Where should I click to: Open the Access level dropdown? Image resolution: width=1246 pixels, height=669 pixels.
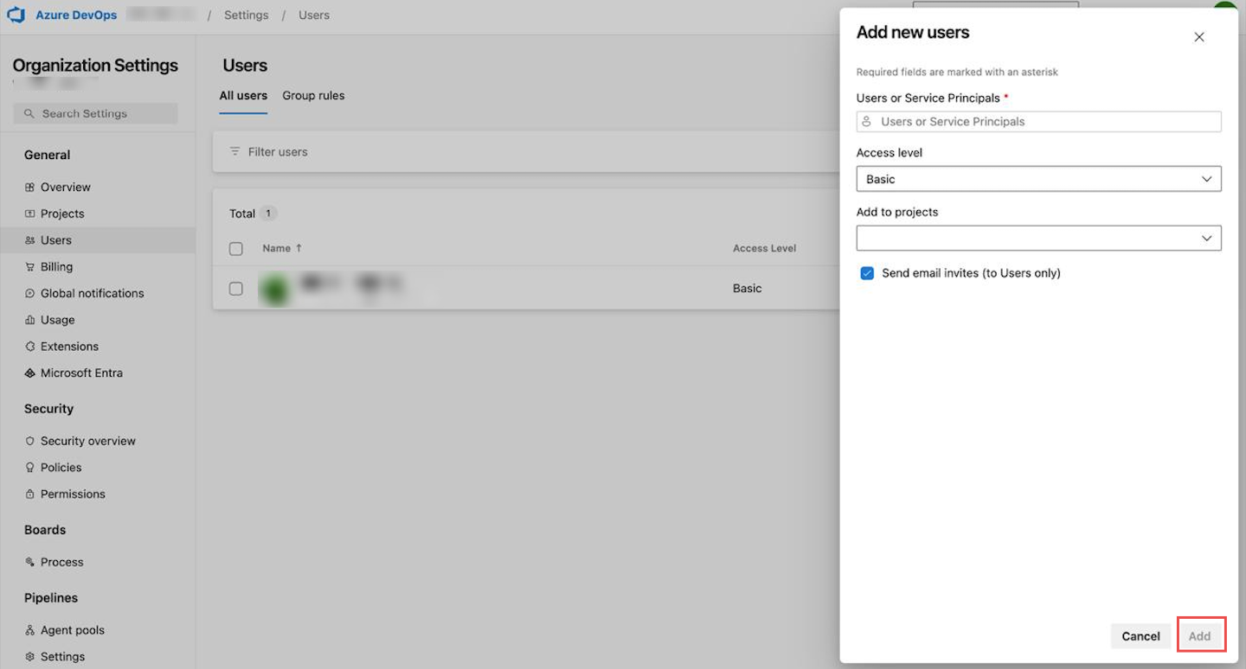[1037, 179]
